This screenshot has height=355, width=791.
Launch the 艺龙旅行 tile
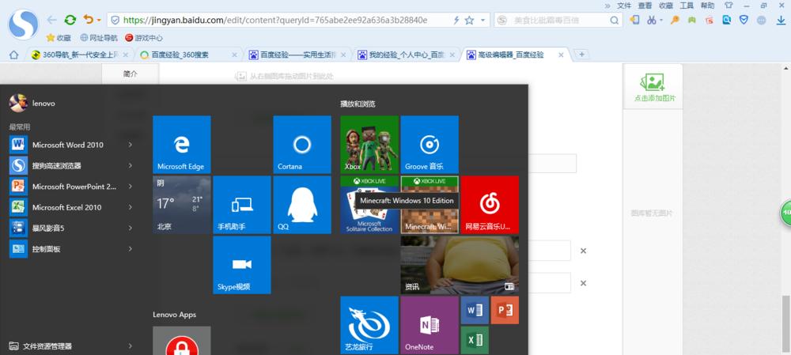pos(369,325)
